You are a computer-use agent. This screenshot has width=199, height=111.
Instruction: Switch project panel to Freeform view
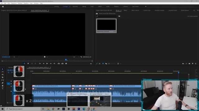106,64
